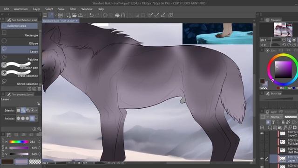
Task: Click the Snap to special ruler icon
Action: (157, 15)
